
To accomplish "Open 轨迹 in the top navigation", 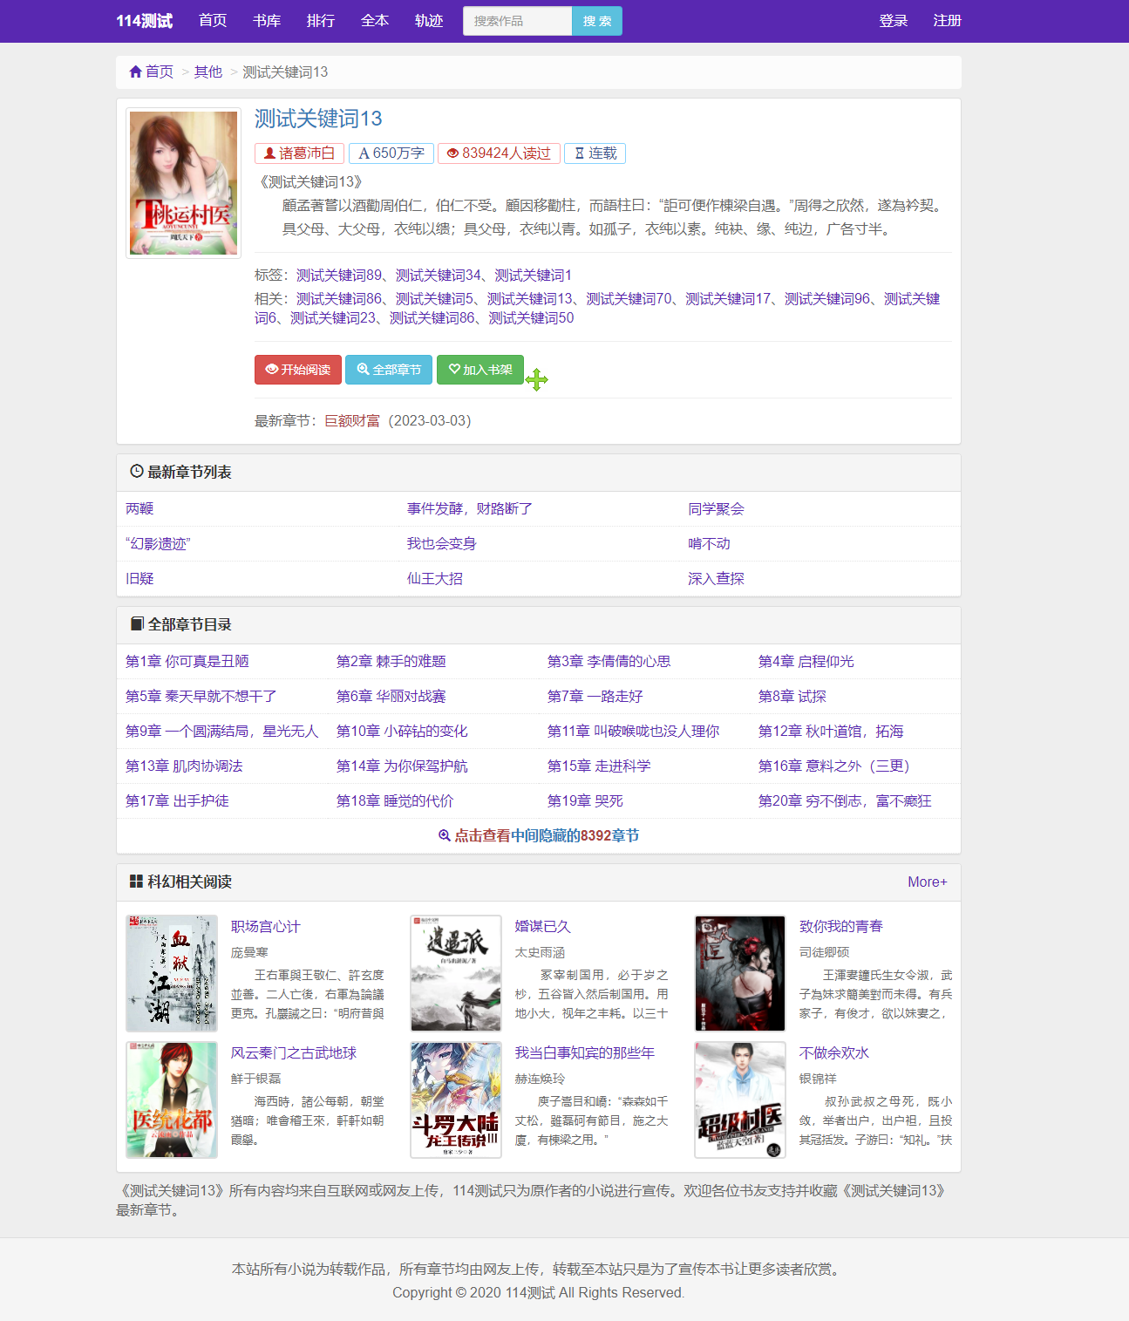I will point(429,20).
